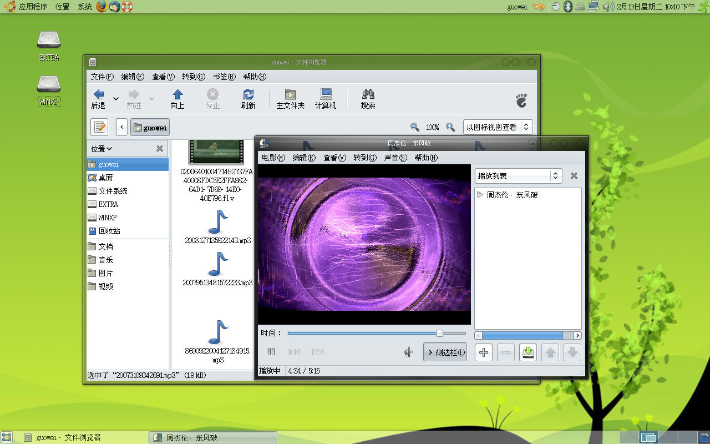Close the playlist sidebar

574,176
